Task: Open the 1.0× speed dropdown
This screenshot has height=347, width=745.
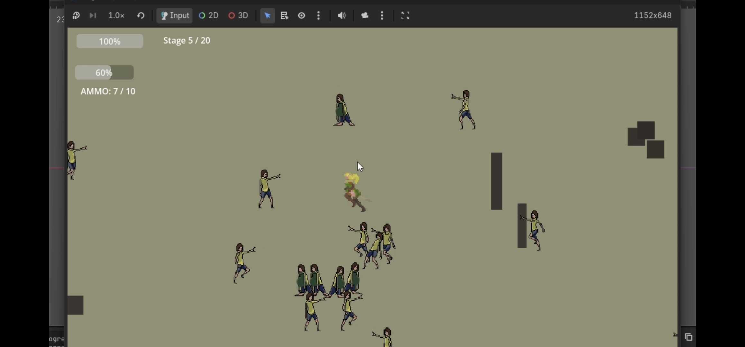Action: (116, 15)
